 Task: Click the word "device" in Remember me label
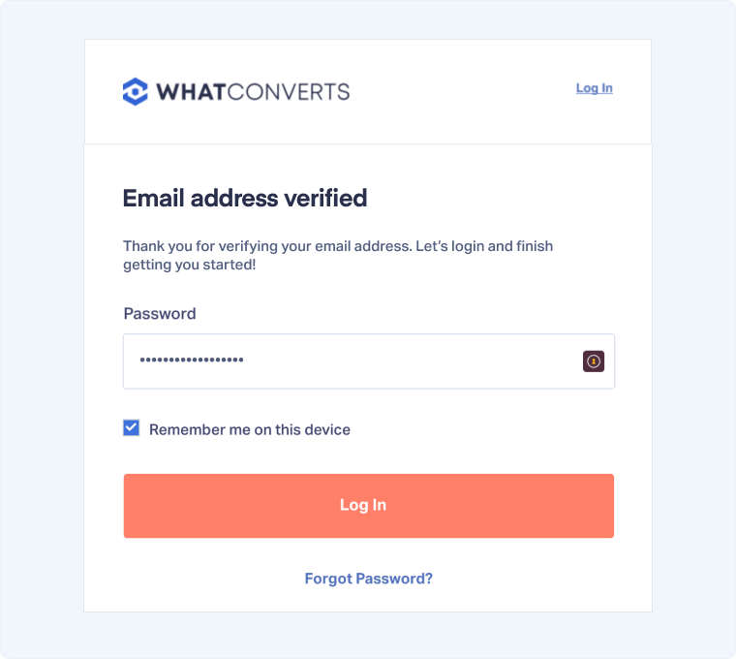point(327,429)
